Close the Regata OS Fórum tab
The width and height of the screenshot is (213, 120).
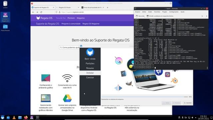(79, 7)
